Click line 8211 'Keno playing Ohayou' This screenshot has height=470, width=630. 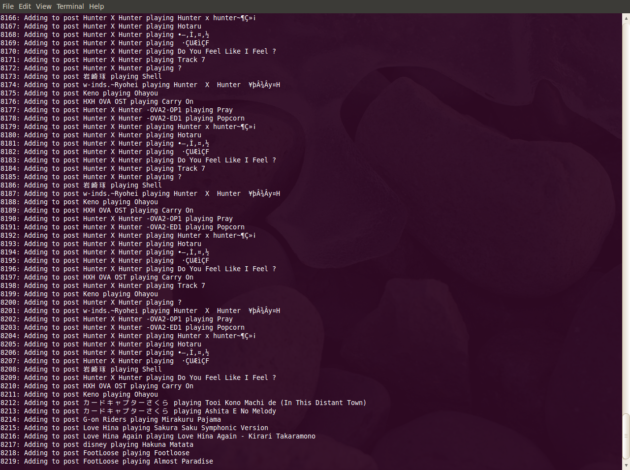[121, 395]
